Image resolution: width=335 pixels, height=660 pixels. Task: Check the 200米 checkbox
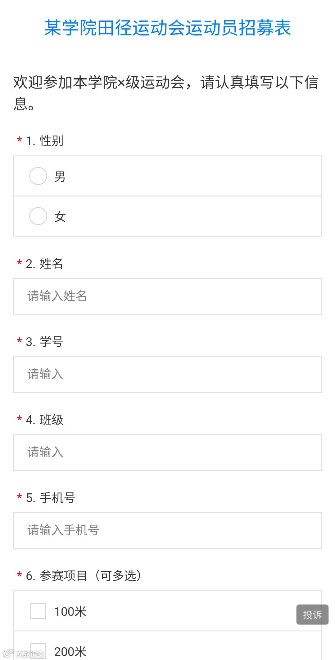(x=38, y=650)
